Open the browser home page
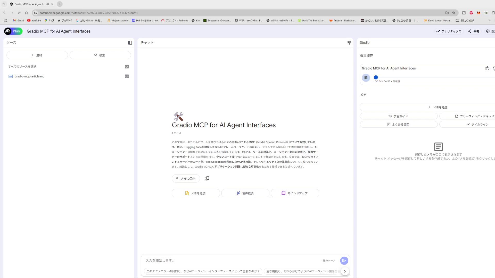 click(x=27, y=13)
